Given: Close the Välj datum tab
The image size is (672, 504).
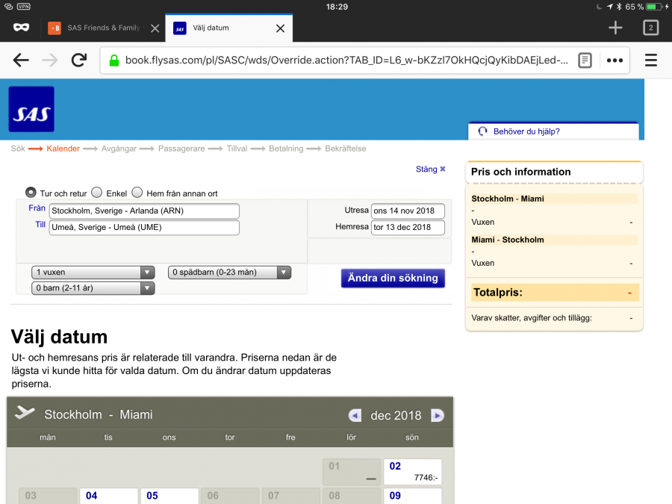Looking at the screenshot, I should point(280,28).
